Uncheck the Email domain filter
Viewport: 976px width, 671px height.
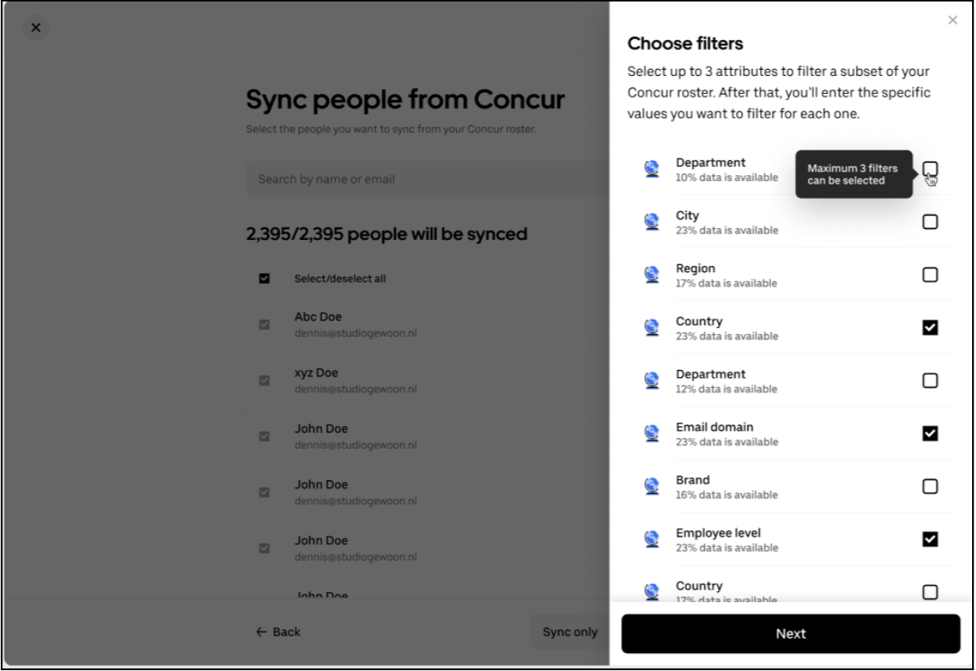929,433
